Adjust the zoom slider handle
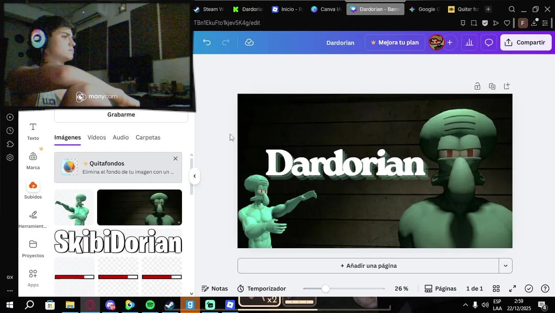Screen dimensions: 555x313 pyautogui.click(x=326, y=289)
